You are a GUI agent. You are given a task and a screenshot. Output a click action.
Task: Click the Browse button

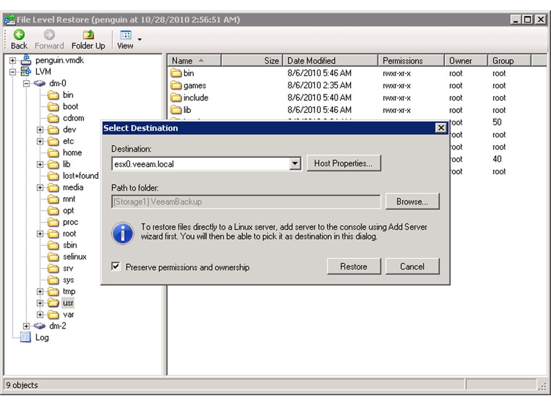412,201
